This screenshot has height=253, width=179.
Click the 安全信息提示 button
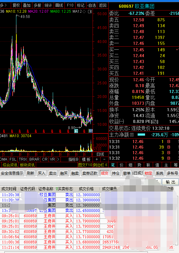pos(12,173)
